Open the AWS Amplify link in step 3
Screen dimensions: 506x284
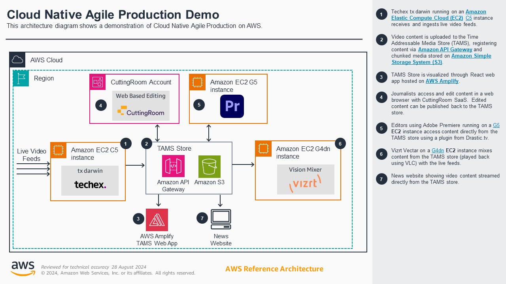click(x=442, y=81)
